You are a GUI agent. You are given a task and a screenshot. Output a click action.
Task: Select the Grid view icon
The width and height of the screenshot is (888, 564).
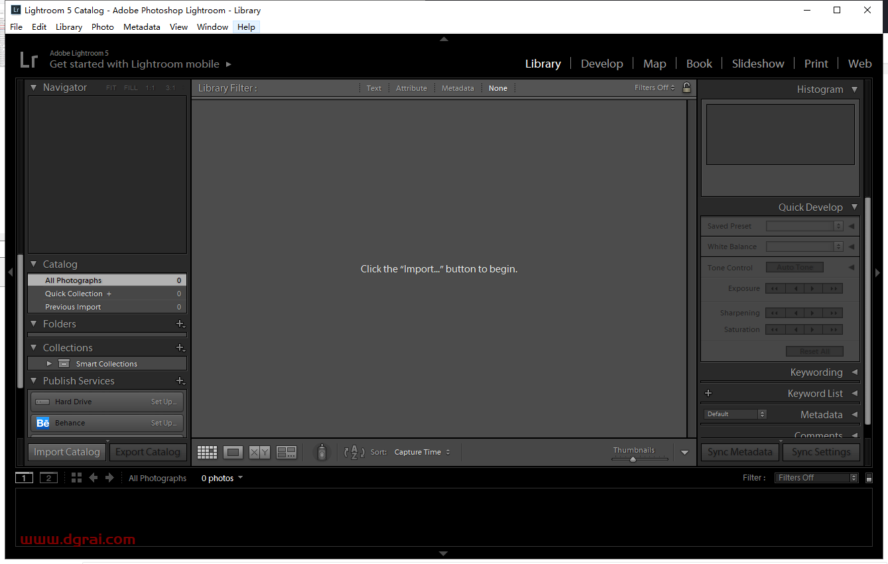(206, 451)
